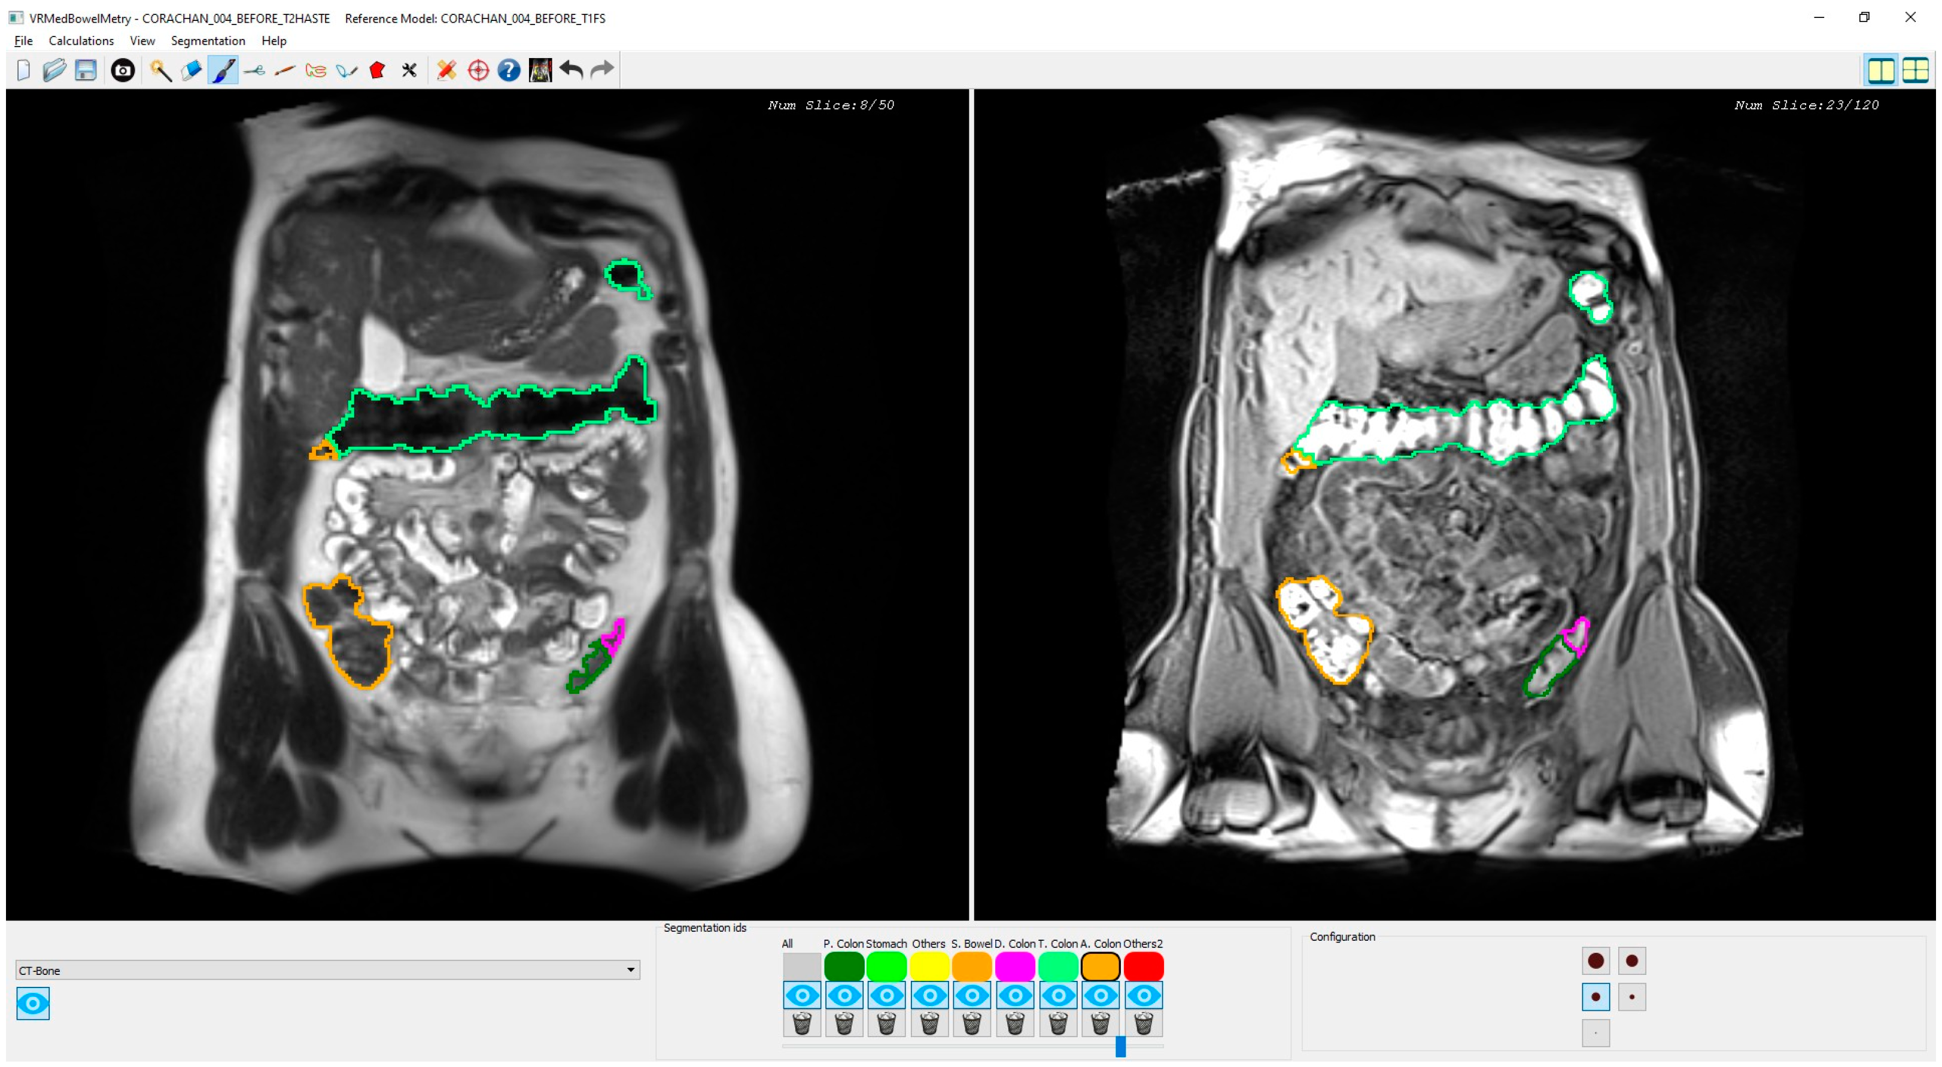Switch to the four-panel layout view
1942x1067 pixels.
click(x=1915, y=70)
